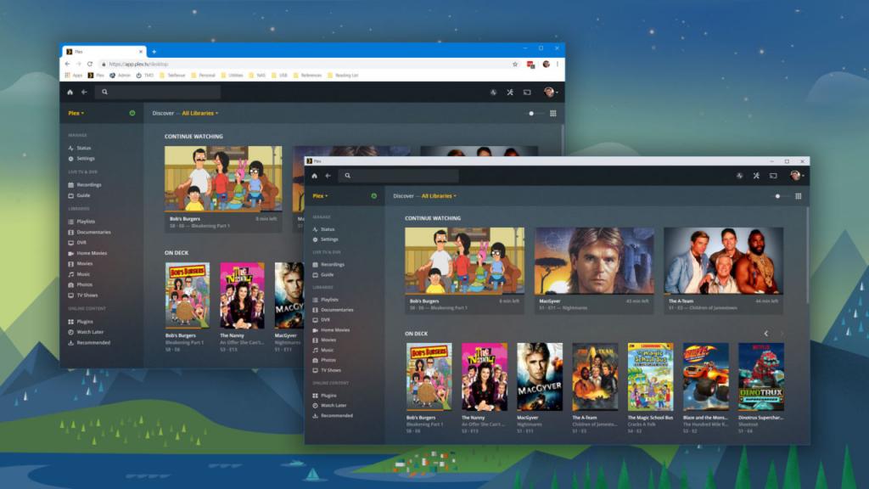Open the activity indicator icon in the top bar

737,176
